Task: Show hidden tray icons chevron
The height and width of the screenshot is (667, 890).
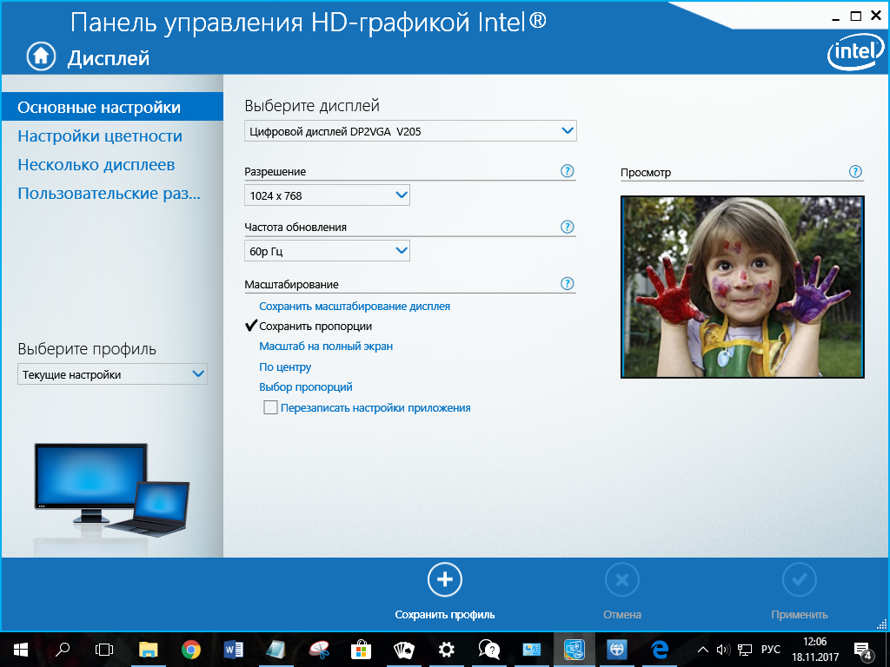Action: (x=702, y=650)
